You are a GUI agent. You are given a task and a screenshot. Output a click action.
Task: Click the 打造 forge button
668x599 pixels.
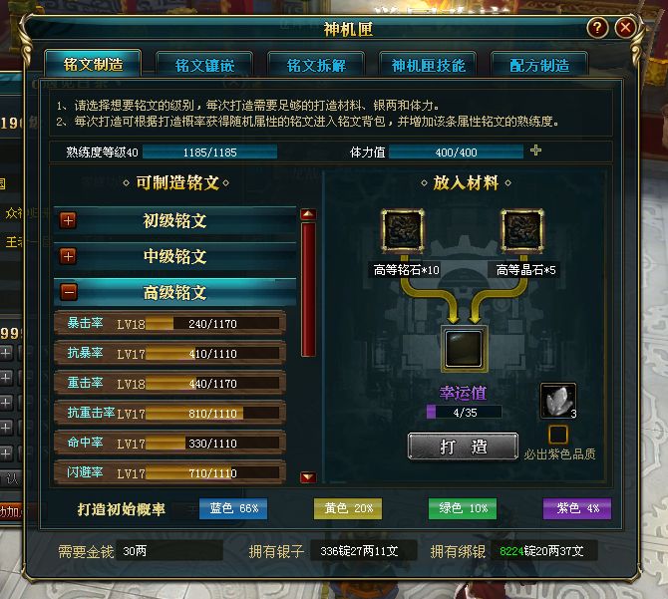pyautogui.click(x=463, y=447)
